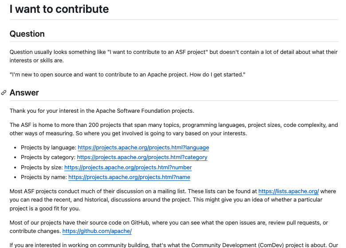This screenshot has width=346, height=248.
Task: Click the "I want to contribute" title
Action: (x=59, y=9)
